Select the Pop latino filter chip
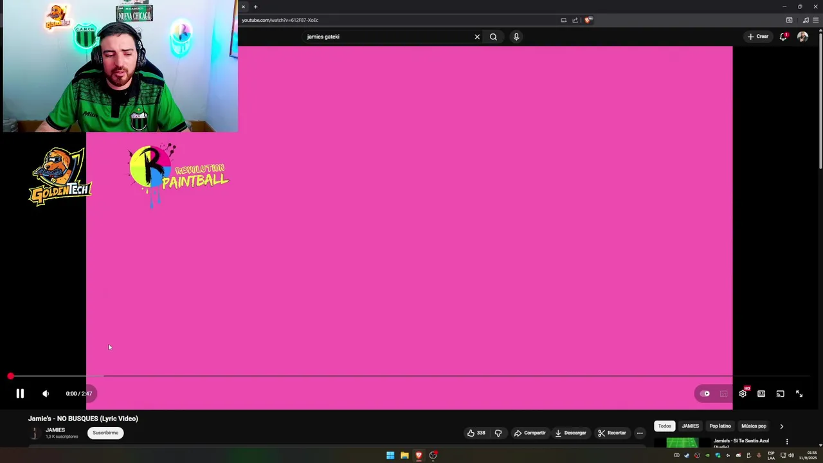The width and height of the screenshot is (823, 463). [720, 426]
